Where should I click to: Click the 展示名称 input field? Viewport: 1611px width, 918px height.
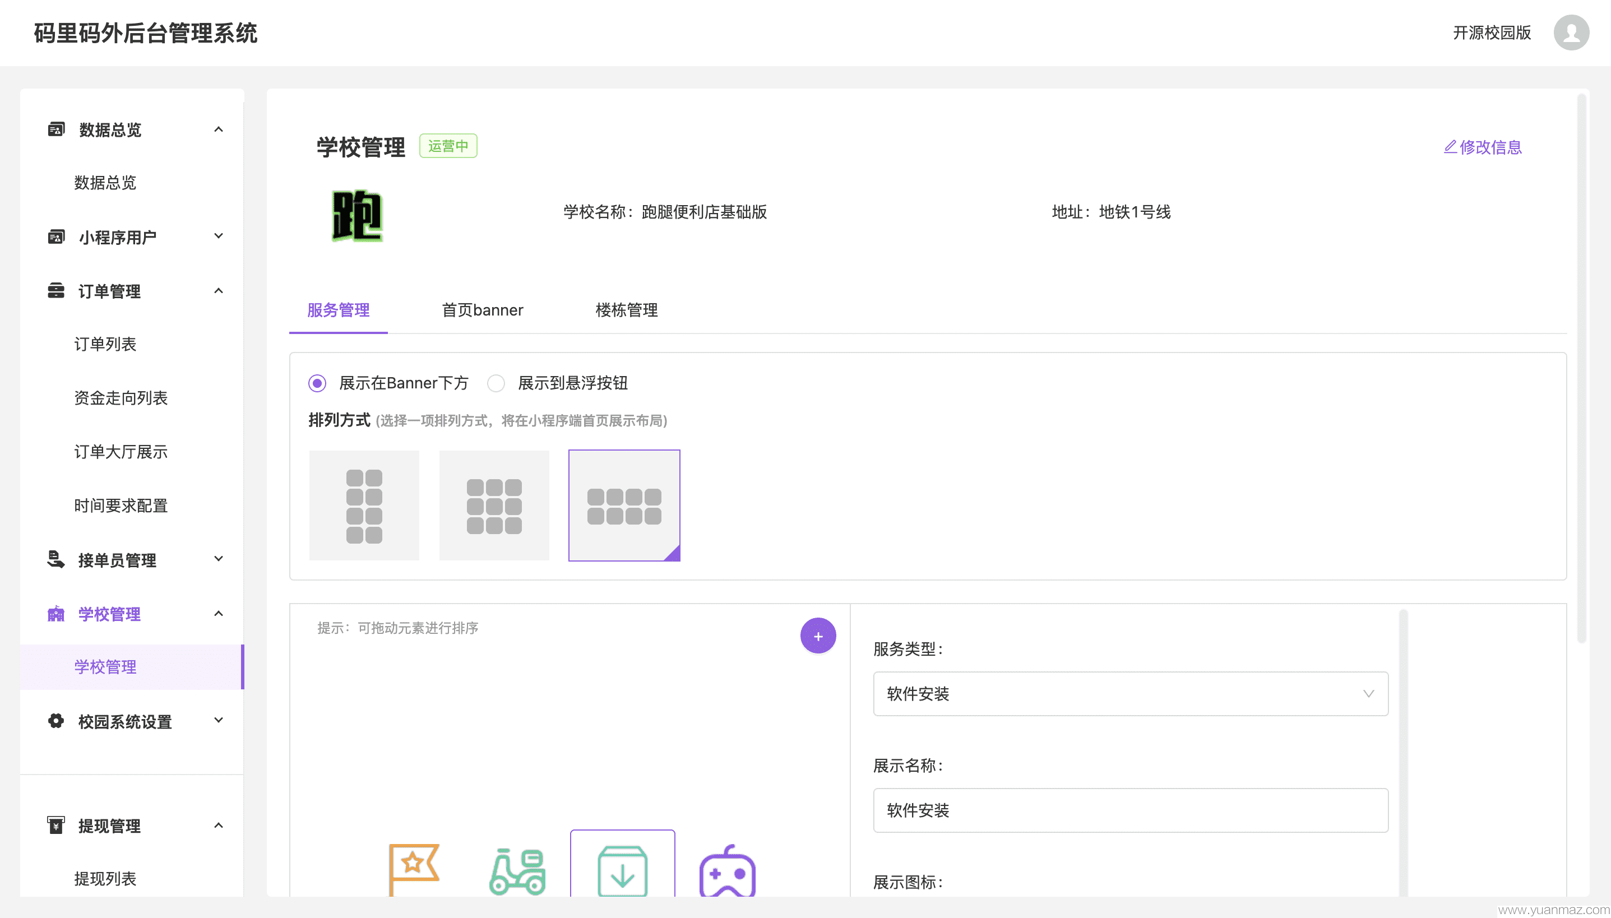[1131, 810]
